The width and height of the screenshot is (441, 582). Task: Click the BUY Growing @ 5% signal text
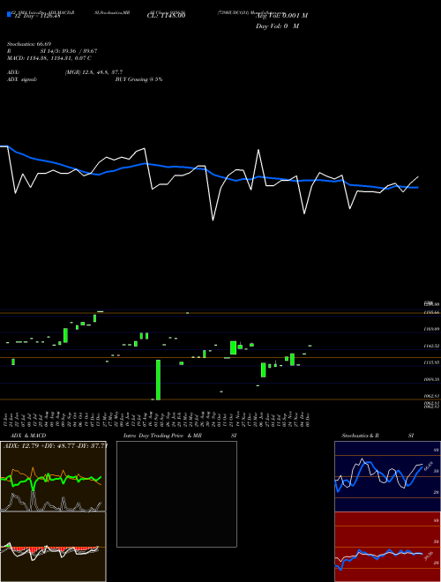click(138, 79)
